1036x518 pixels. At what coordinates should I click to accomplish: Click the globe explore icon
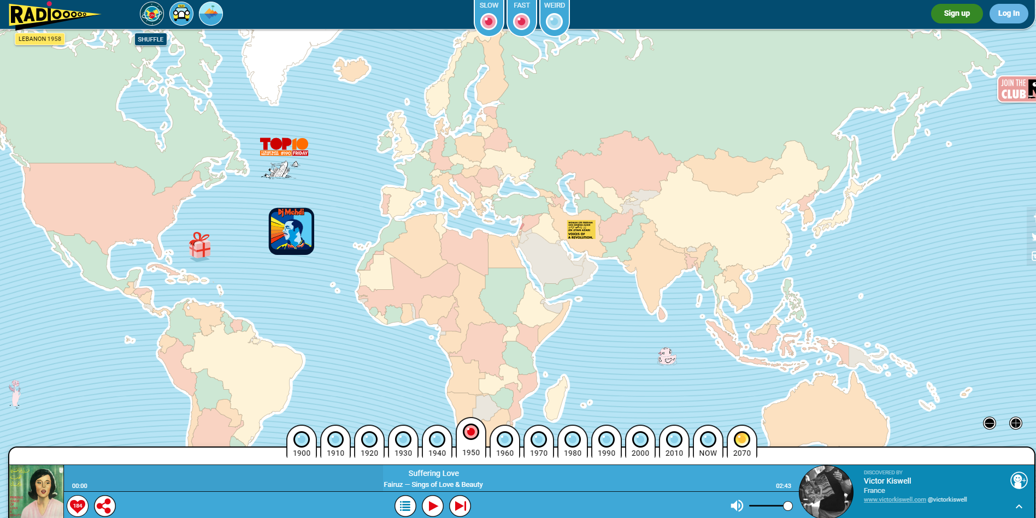click(152, 14)
